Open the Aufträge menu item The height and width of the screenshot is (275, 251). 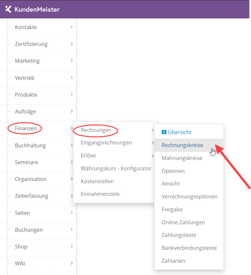(25, 111)
